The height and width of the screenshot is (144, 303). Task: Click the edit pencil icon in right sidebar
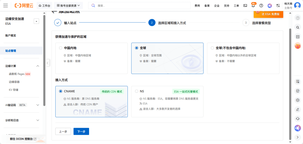(298, 109)
